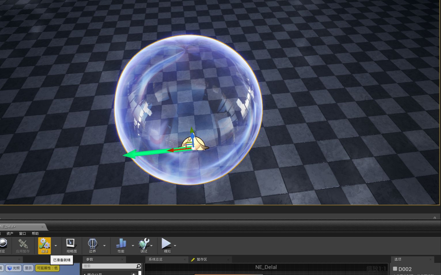Open the 帮助 menu
Viewport: 441px width, 275px height.
[35, 234]
